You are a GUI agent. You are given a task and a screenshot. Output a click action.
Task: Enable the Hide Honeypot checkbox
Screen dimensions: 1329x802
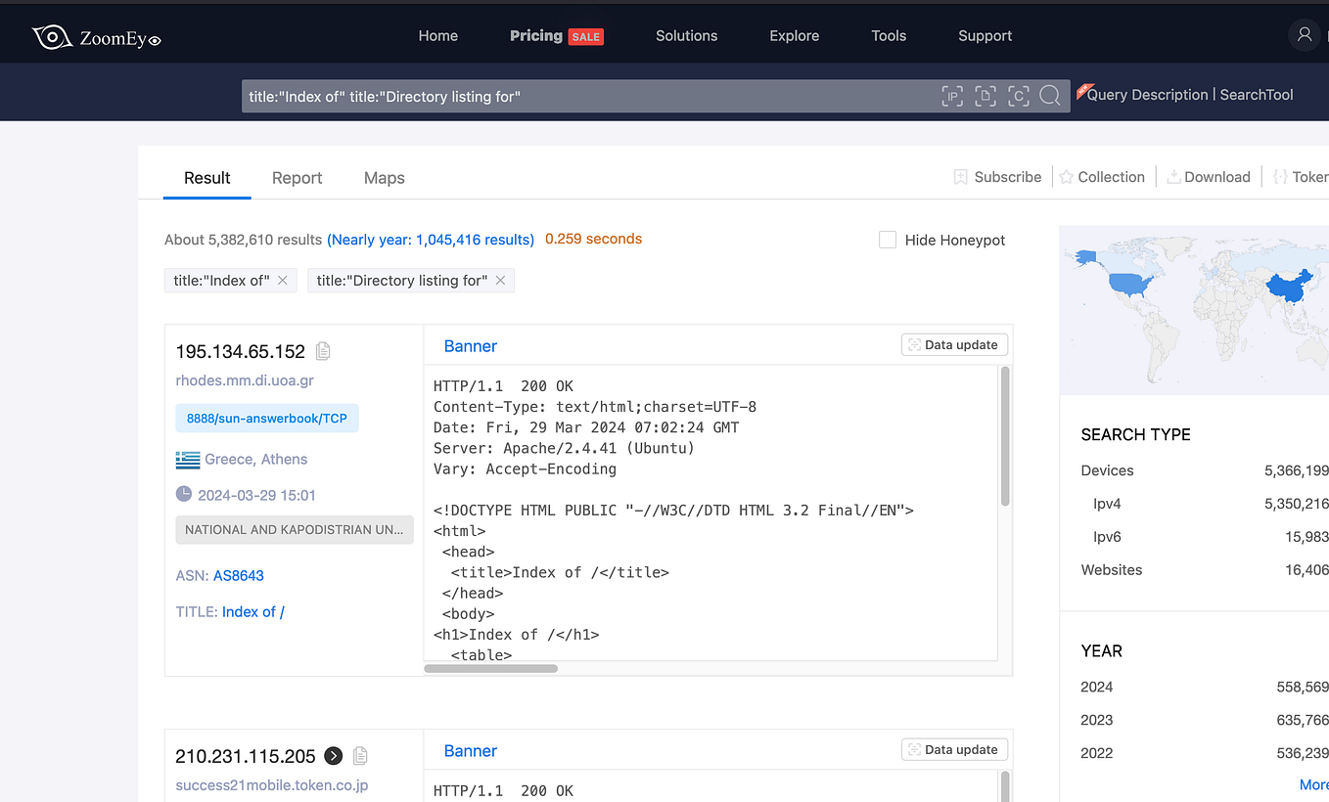(x=887, y=239)
